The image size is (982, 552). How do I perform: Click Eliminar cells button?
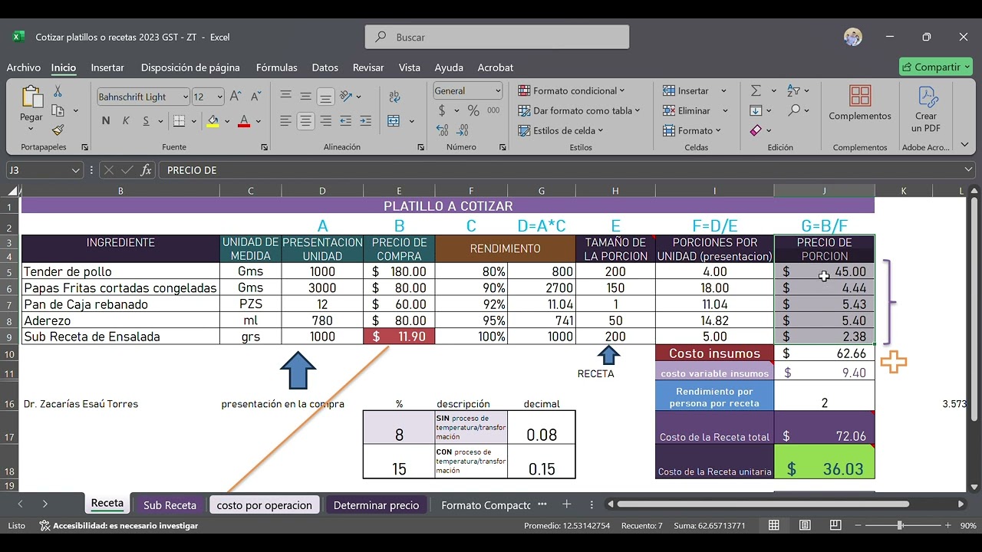click(687, 110)
